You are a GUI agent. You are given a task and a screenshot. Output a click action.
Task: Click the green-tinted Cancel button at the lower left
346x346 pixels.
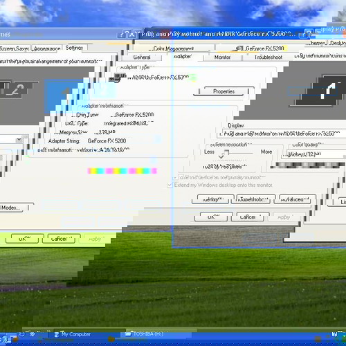coord(62,239)
